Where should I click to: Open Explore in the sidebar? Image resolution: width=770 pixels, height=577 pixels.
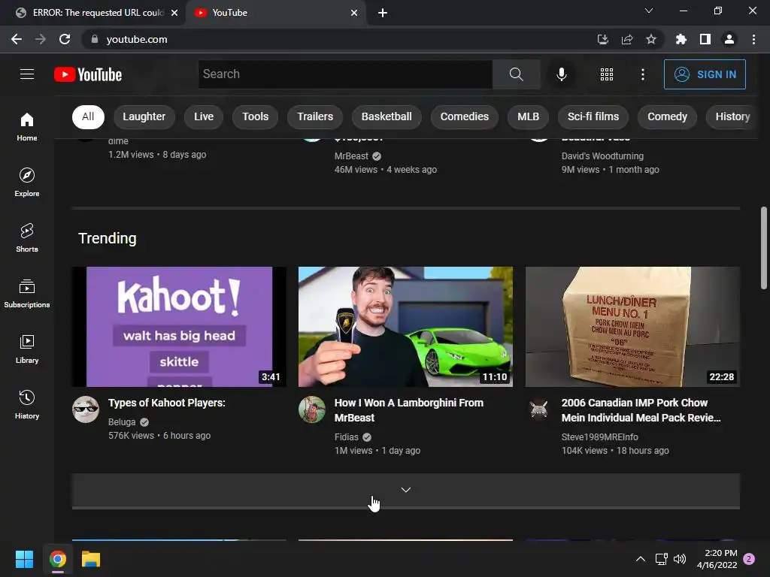[x=27, y=182]
